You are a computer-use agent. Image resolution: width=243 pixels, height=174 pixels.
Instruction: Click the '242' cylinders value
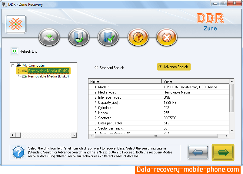click(x=166, y=108)
